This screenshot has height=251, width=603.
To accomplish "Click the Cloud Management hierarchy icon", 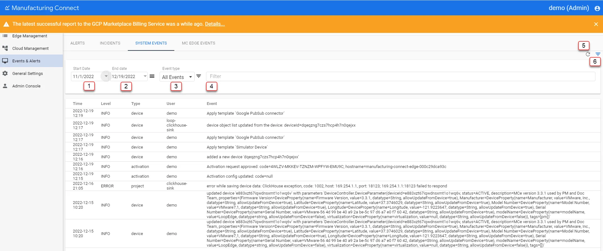I will (x=5, y=48).
